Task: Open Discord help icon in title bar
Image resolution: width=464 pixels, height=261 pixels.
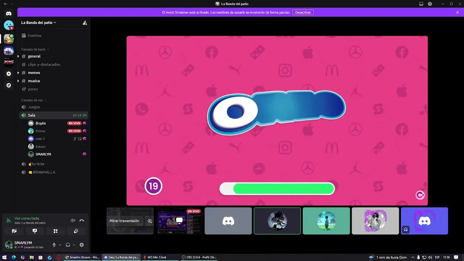Action: click(430, 4)
